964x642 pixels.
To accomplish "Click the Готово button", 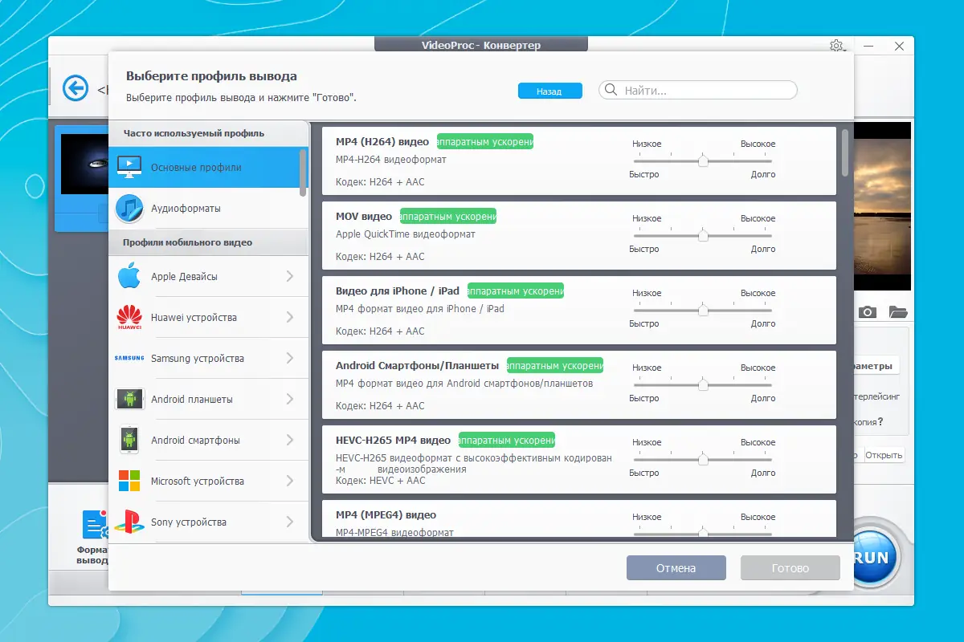I will (x=790, y=568).
